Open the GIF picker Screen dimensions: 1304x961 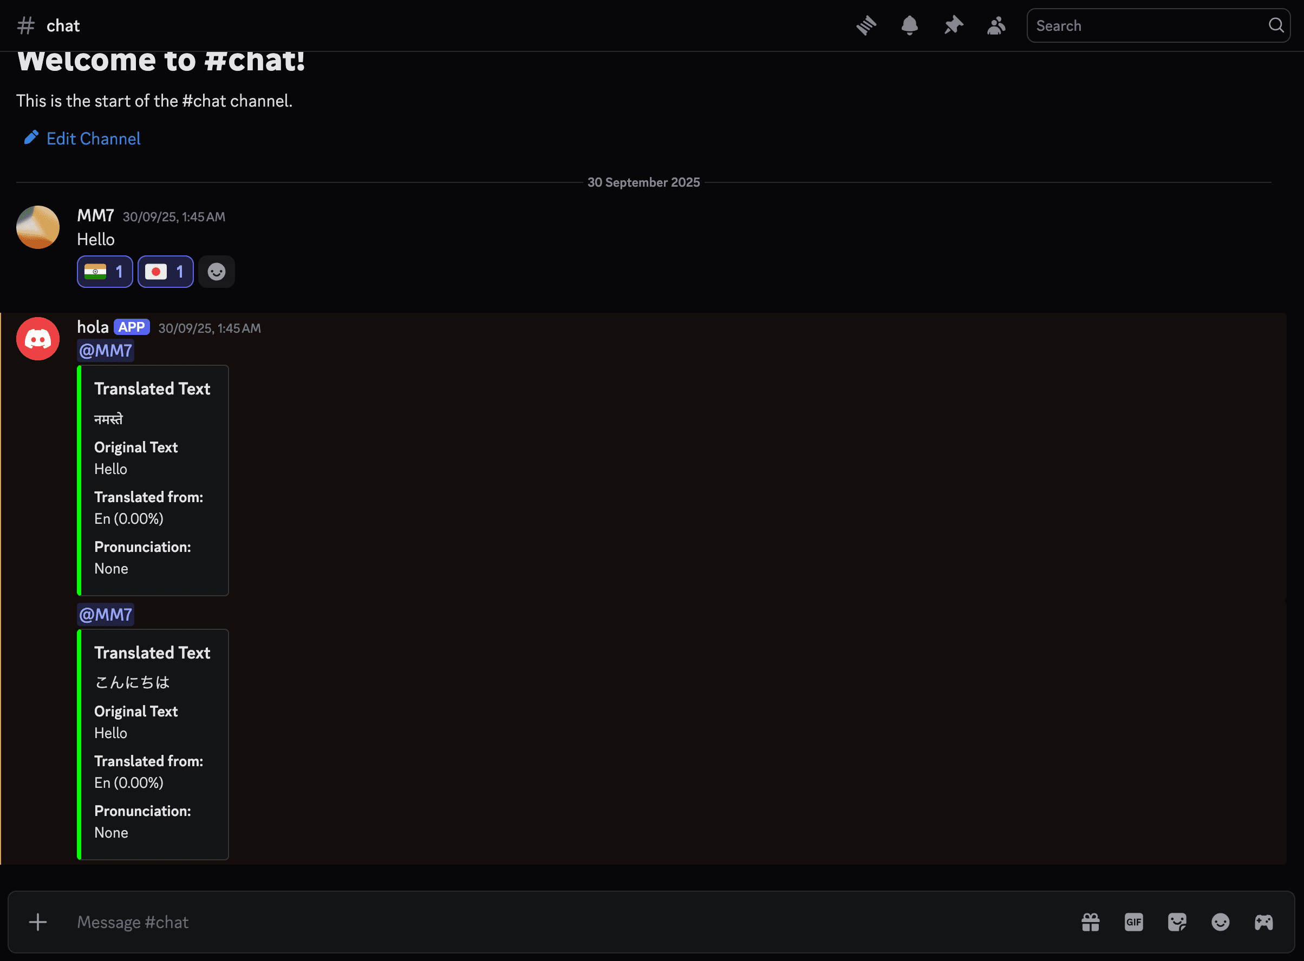point(1133,922)
